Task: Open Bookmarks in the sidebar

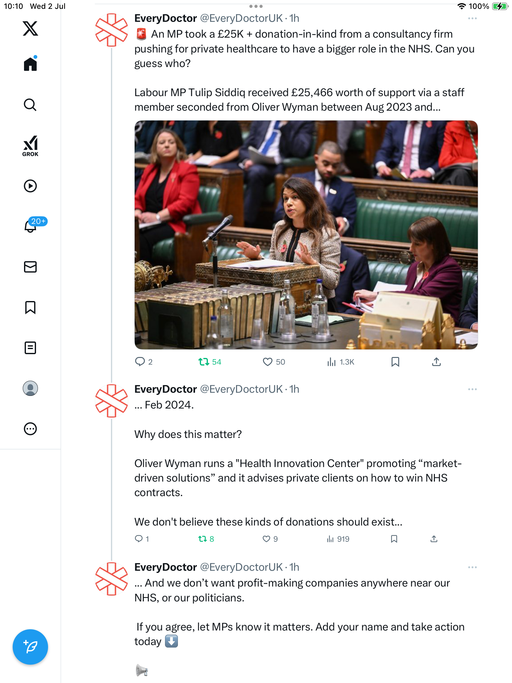Action: click(x=30, y=307)
